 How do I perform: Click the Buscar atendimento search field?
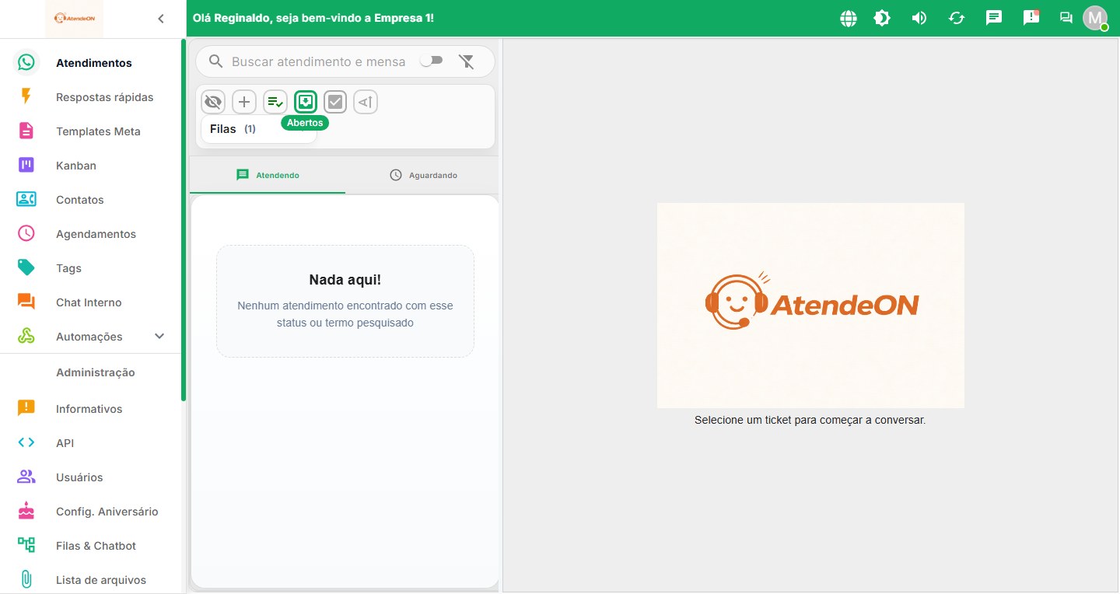point(319,61)
